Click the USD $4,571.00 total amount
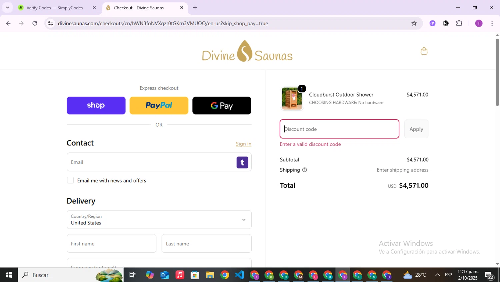The width and height of the screenshot is (500, 282). coord(408,185)
